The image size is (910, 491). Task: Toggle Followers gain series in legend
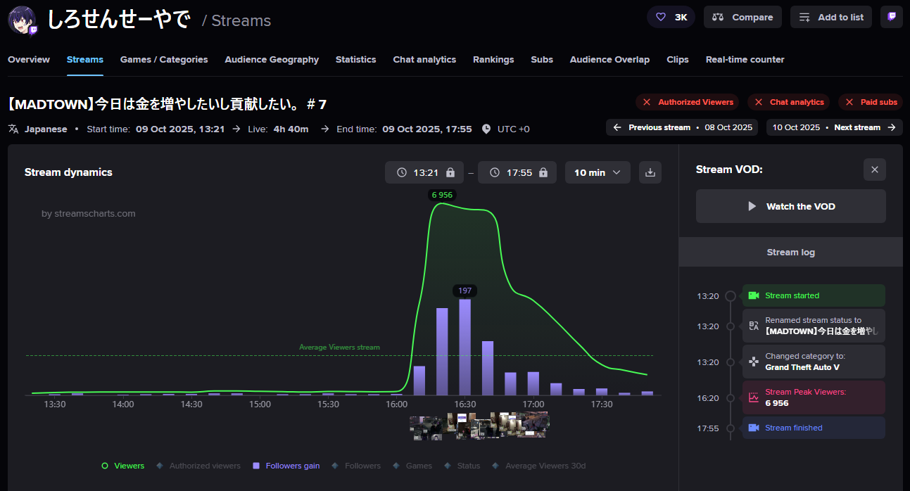286,466
